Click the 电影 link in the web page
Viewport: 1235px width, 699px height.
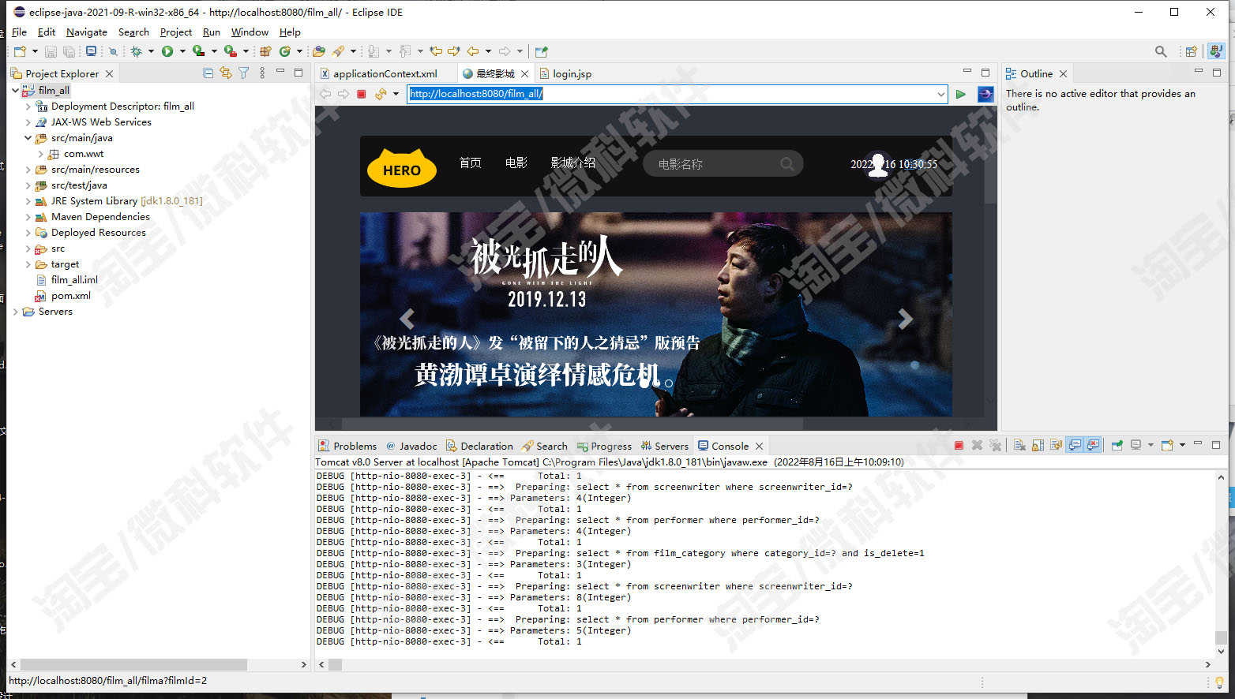(x=516, y=163)
